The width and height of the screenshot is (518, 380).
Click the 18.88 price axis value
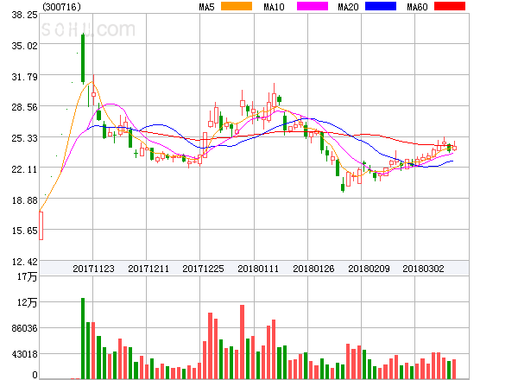pyautogui.click(x=24, y=200)
